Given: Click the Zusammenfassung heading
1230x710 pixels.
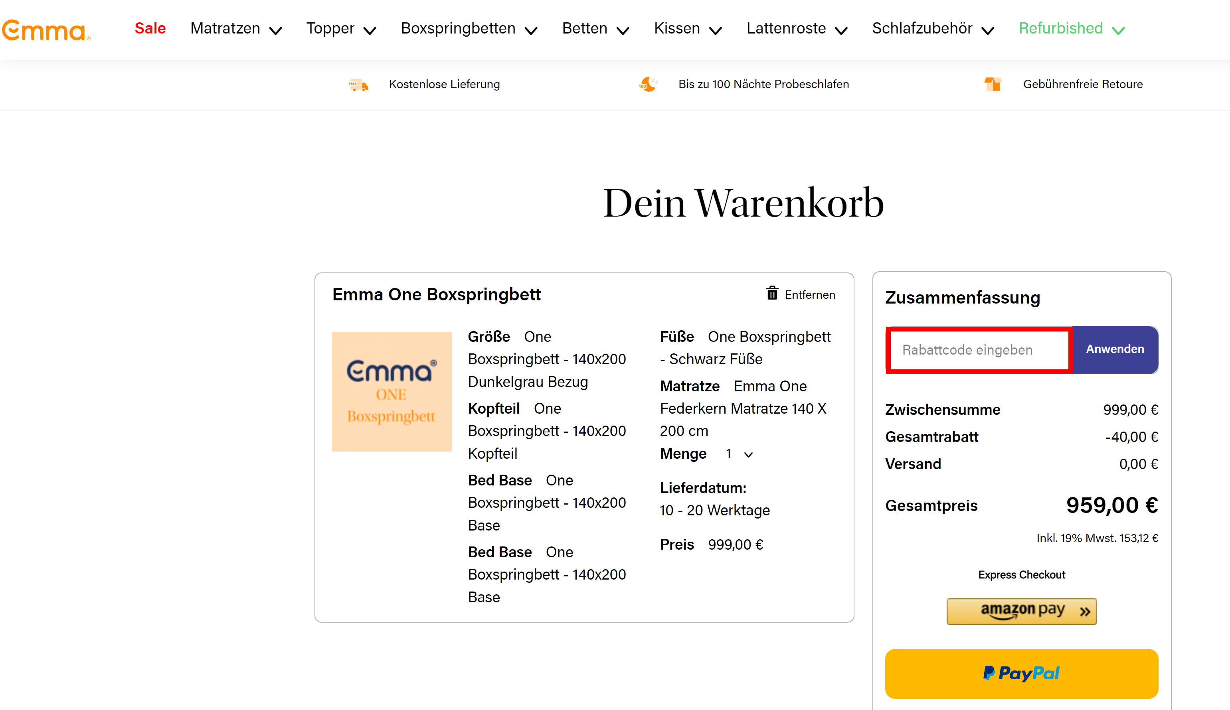Looking at the screenshot, I should [x=963, y=298].
